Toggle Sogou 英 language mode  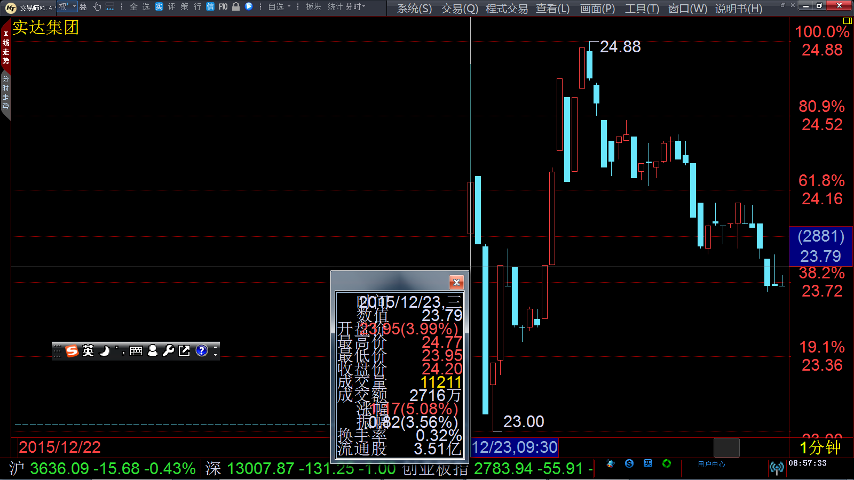click(88, 350)
